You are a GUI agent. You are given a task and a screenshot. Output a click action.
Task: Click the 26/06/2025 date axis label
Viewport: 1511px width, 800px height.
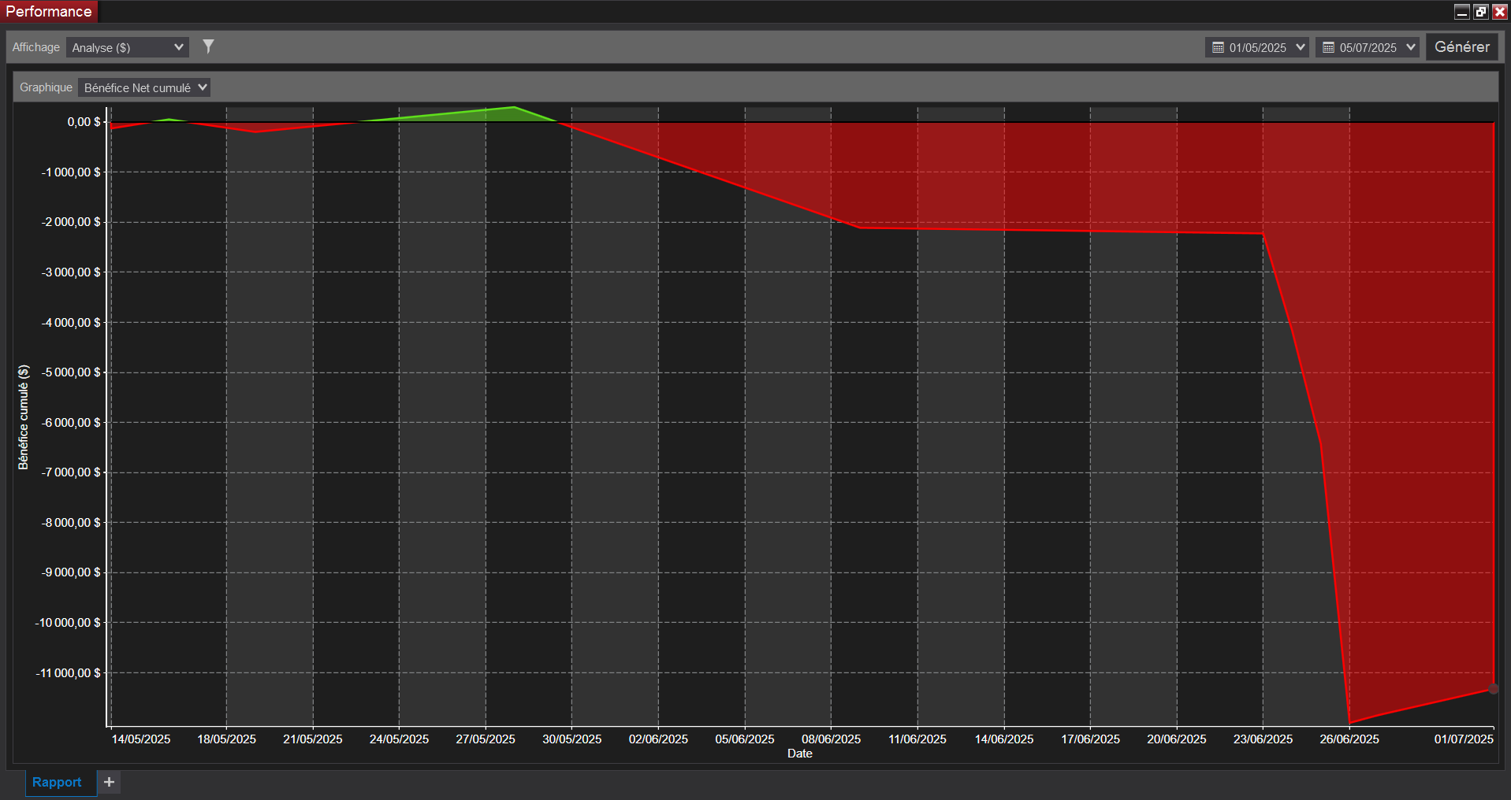(1349, 739)
